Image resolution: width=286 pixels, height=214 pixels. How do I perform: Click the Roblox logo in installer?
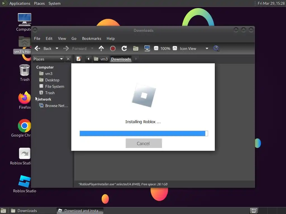144,95
